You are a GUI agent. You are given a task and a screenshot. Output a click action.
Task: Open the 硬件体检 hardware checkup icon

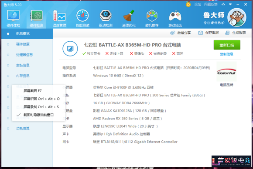click(x=14, y=18)
